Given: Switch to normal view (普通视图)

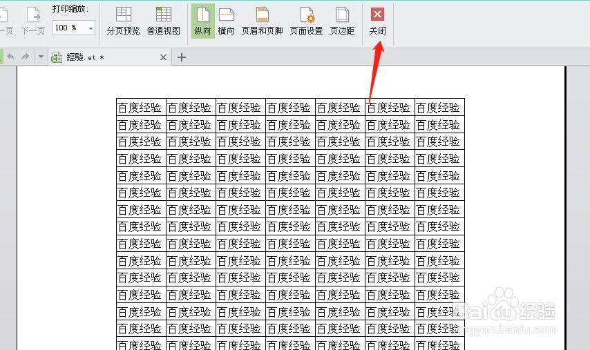Looking at the screenshot, I should [163, 21].
